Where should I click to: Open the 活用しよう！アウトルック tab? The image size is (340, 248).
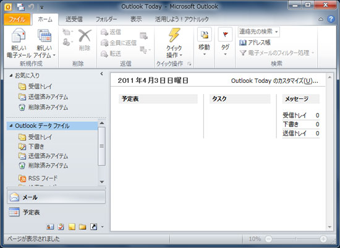(182, 19)
